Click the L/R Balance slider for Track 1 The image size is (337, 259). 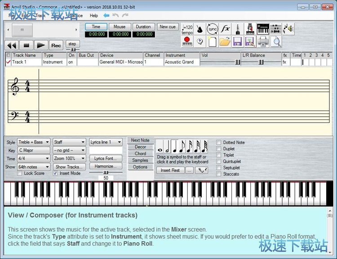click(261, 62)
